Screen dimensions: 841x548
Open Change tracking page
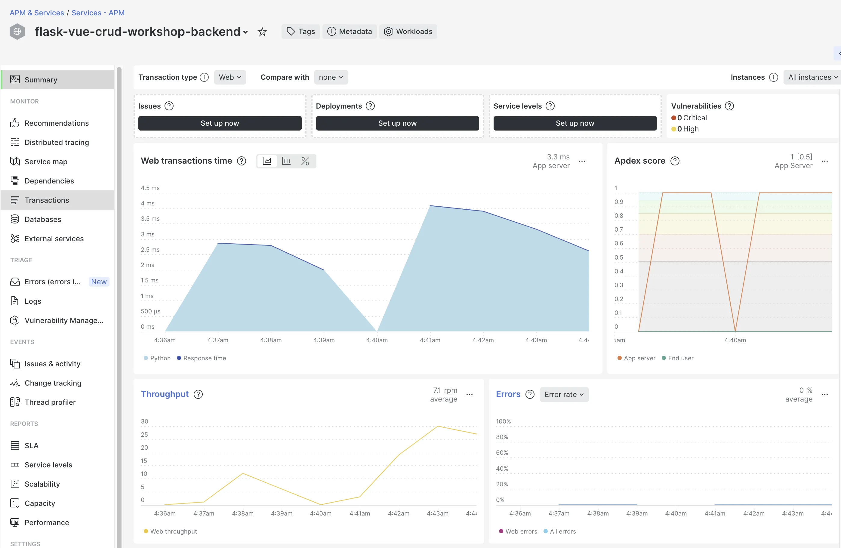tap(57, 383)
